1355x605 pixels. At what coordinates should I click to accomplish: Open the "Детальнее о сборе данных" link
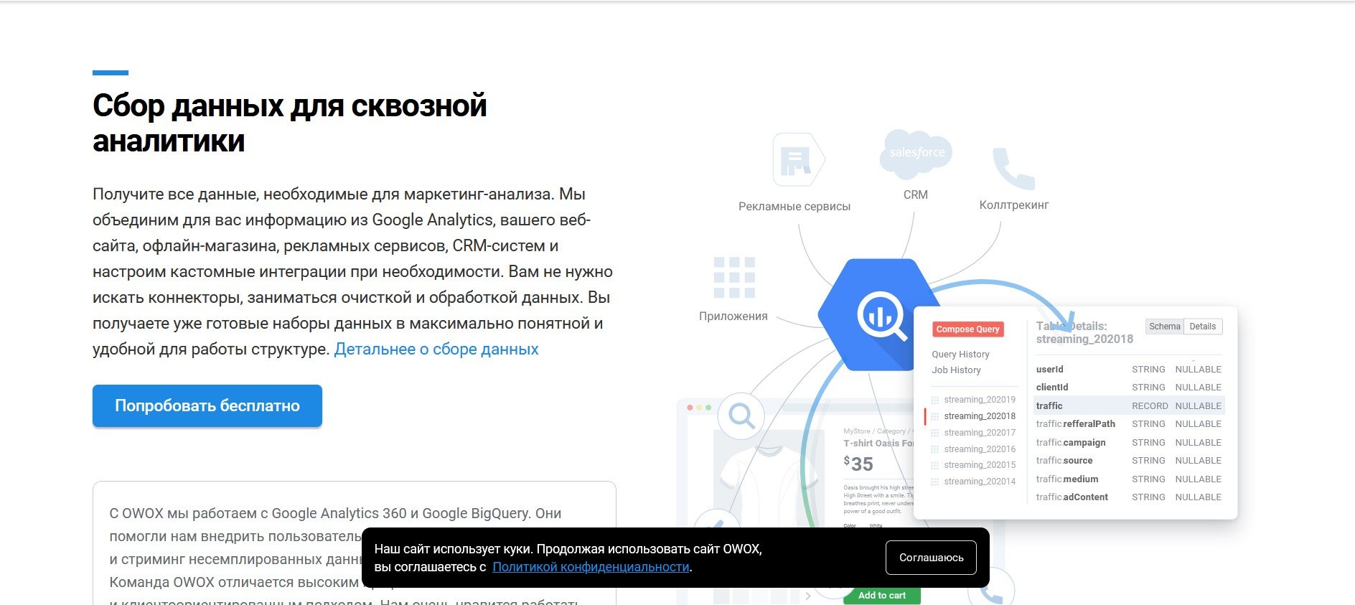click(x=436, y=350)
